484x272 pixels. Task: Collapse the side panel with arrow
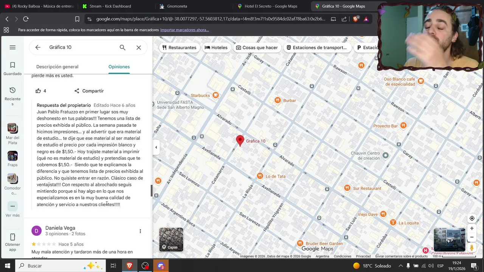(x=156, y=147)
